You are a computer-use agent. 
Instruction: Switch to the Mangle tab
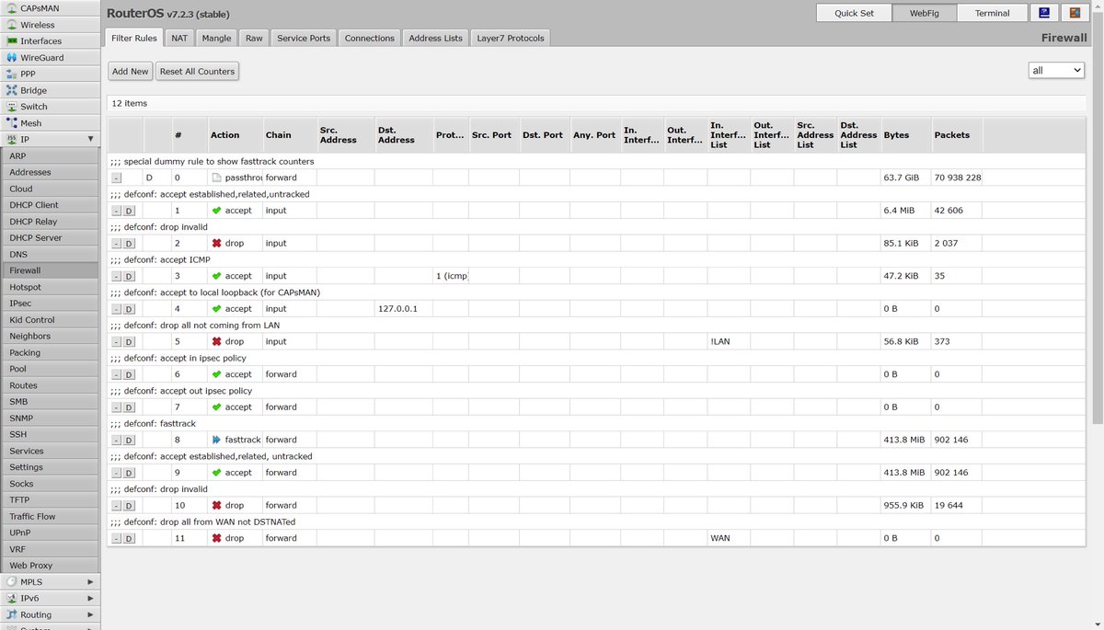tap(216, 38)
